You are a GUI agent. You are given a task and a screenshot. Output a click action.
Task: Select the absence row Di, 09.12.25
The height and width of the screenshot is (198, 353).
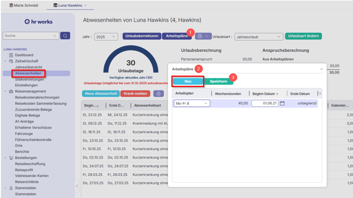[125, 124]
